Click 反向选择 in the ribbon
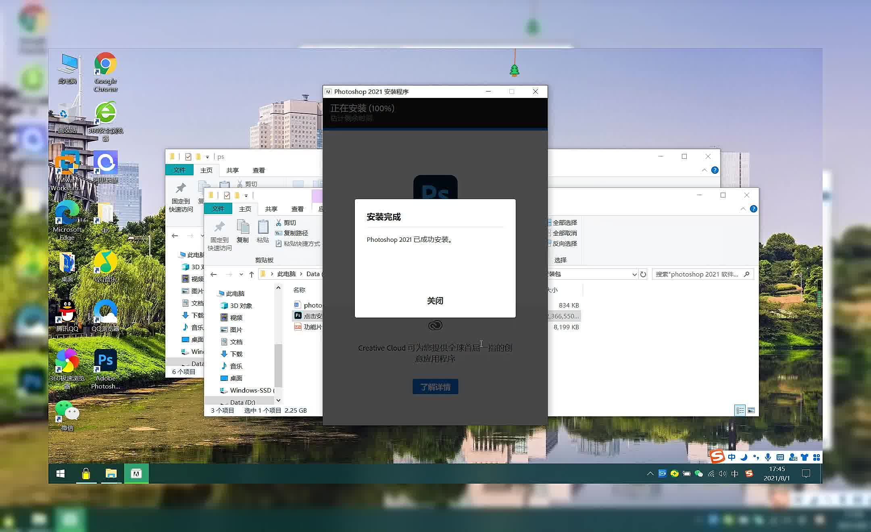 tap(562, 243)
